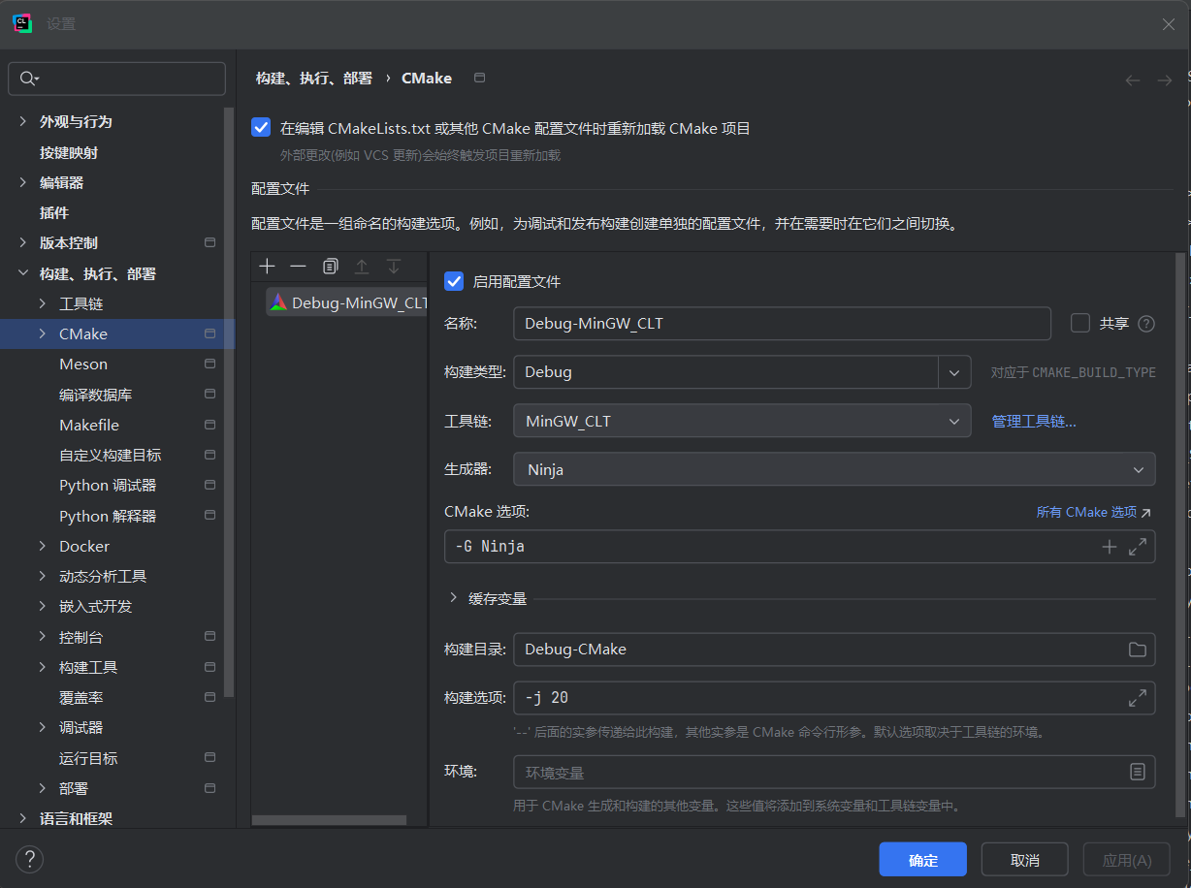Viewport: 1191px width, 888px height.
Task: Enable the 共享 checkbox
Action: 1080,323
